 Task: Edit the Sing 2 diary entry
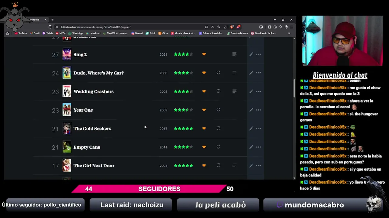point(251,54)
